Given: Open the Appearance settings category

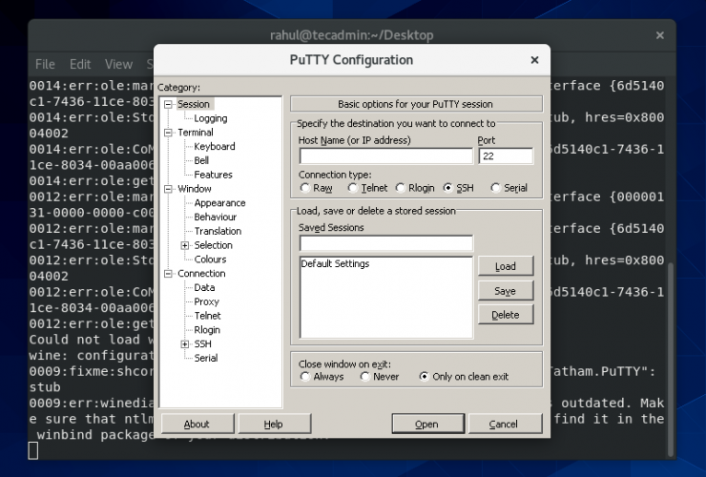Looking at the screenshot, I should point(219,203).
